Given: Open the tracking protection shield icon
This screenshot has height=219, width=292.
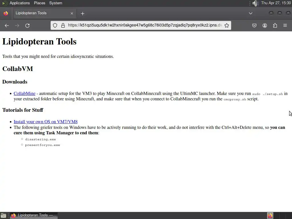Looking at the screenshot, I should click(55, 25).
